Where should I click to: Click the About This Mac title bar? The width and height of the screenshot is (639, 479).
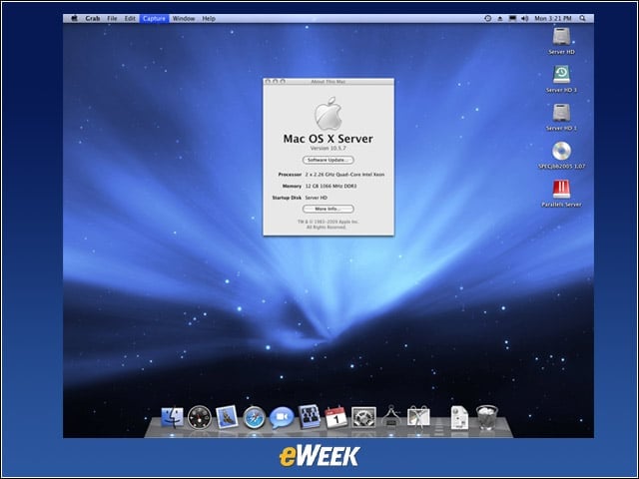click(328, 82)
